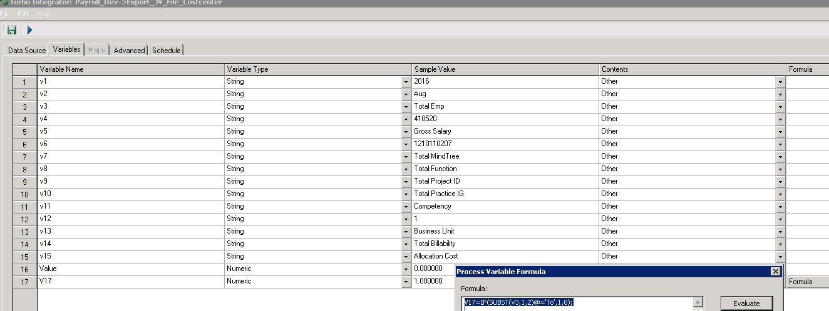The height and width of the screenshot is (311, 829).
Task: Click the formula box scrollbar up arrow
Action: [698, 302]
